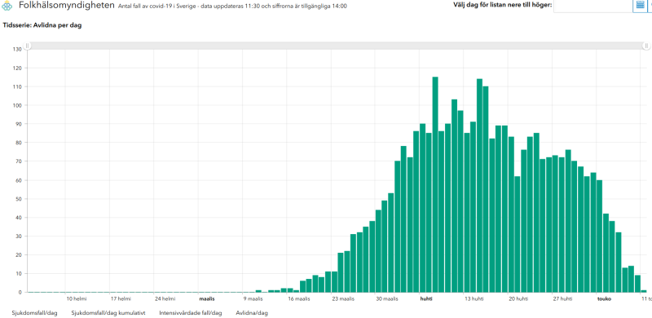The height and width of the screenshot is (318, 652).
Task: Click the 'Tidsserie: Avlidna per dag' heading
Action: [42, 25]
